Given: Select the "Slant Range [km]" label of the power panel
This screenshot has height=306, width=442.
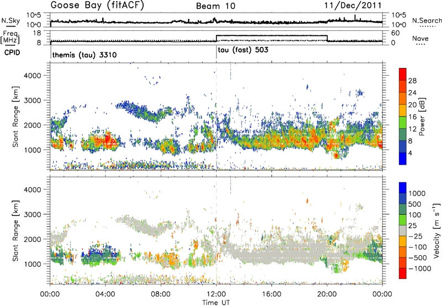Looking at the screenshot, I should pyautogui.click(x=15, y=117).
